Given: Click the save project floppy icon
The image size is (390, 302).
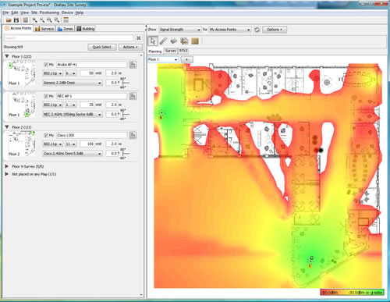Looking at the screenshot, I should click(16, 20).
